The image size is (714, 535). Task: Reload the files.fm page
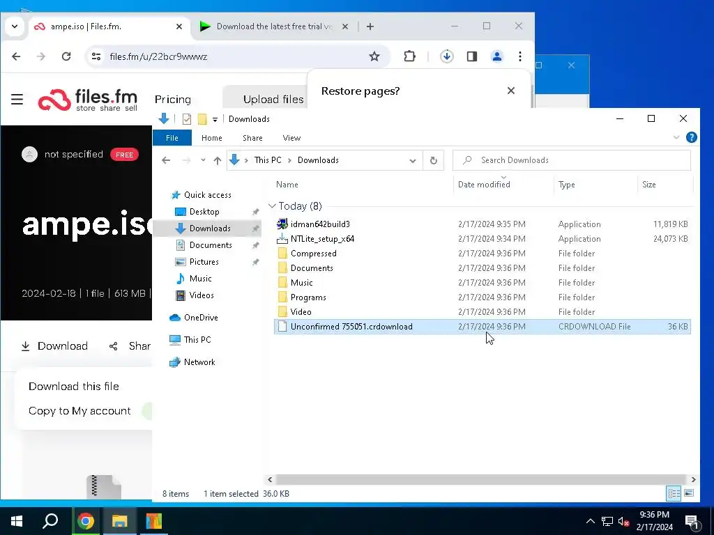pos(66,56)
